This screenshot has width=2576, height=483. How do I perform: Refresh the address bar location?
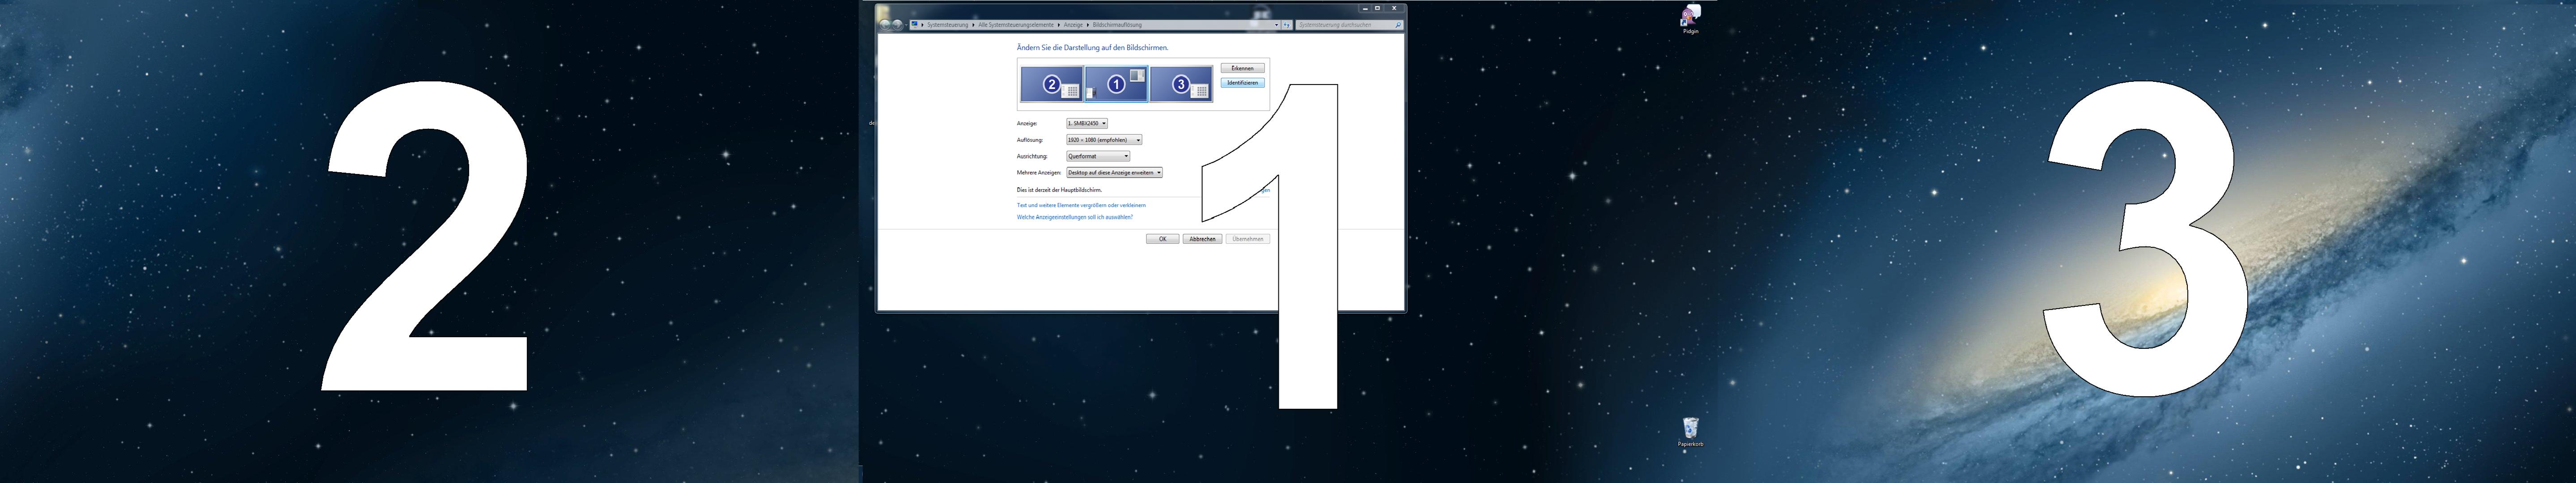(x=1287, y=24)
